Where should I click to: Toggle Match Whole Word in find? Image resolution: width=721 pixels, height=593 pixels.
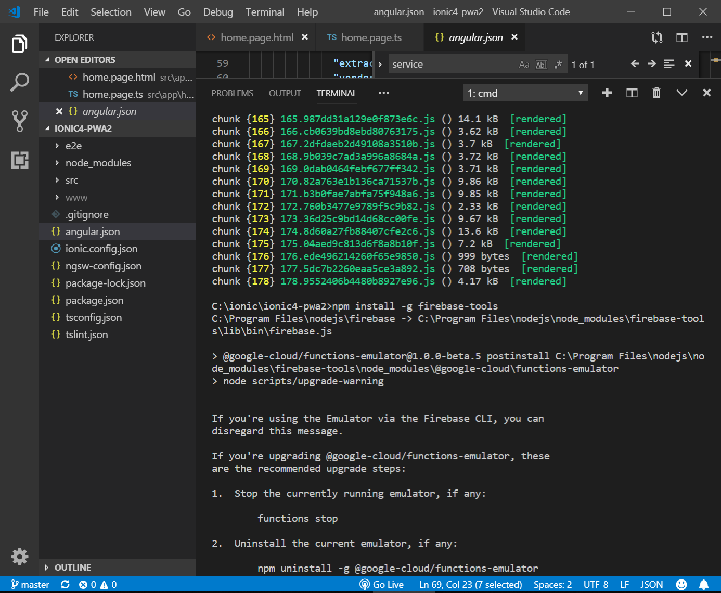point(542,65)
